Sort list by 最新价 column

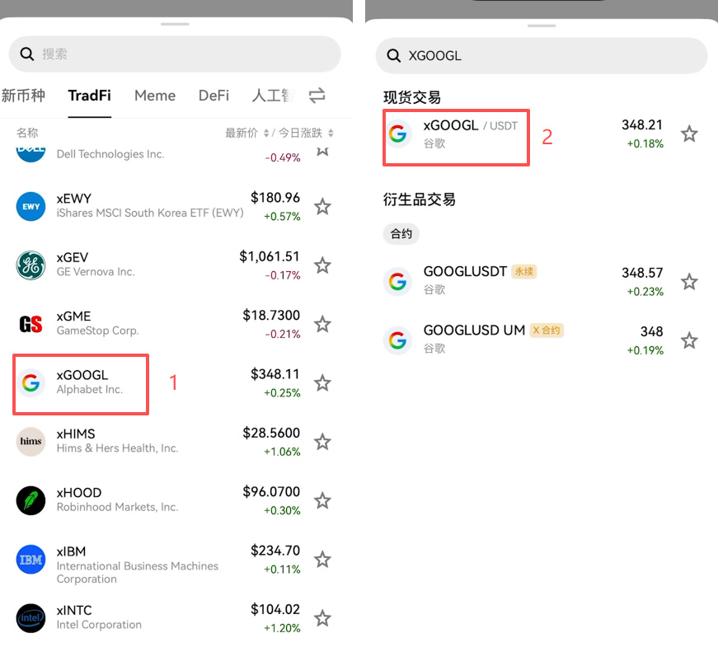pyautogui.click(x=247, y=133)
